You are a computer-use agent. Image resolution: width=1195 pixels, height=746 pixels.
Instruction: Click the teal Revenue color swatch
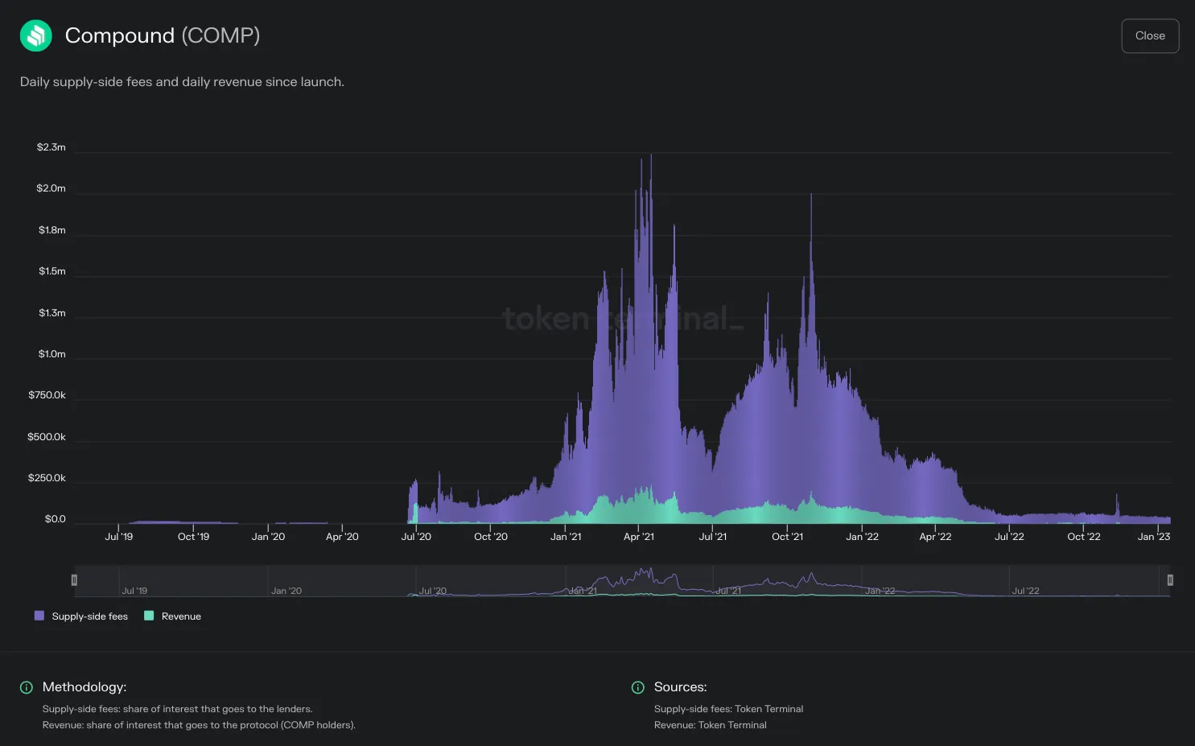click(149, 616)
